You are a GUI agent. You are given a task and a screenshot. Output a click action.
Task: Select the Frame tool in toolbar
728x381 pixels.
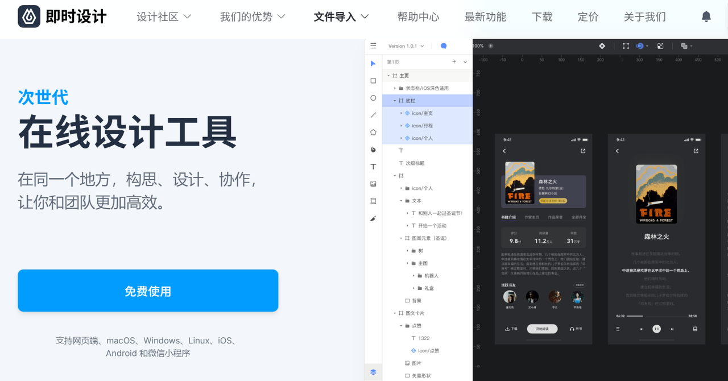coord(373,201)
